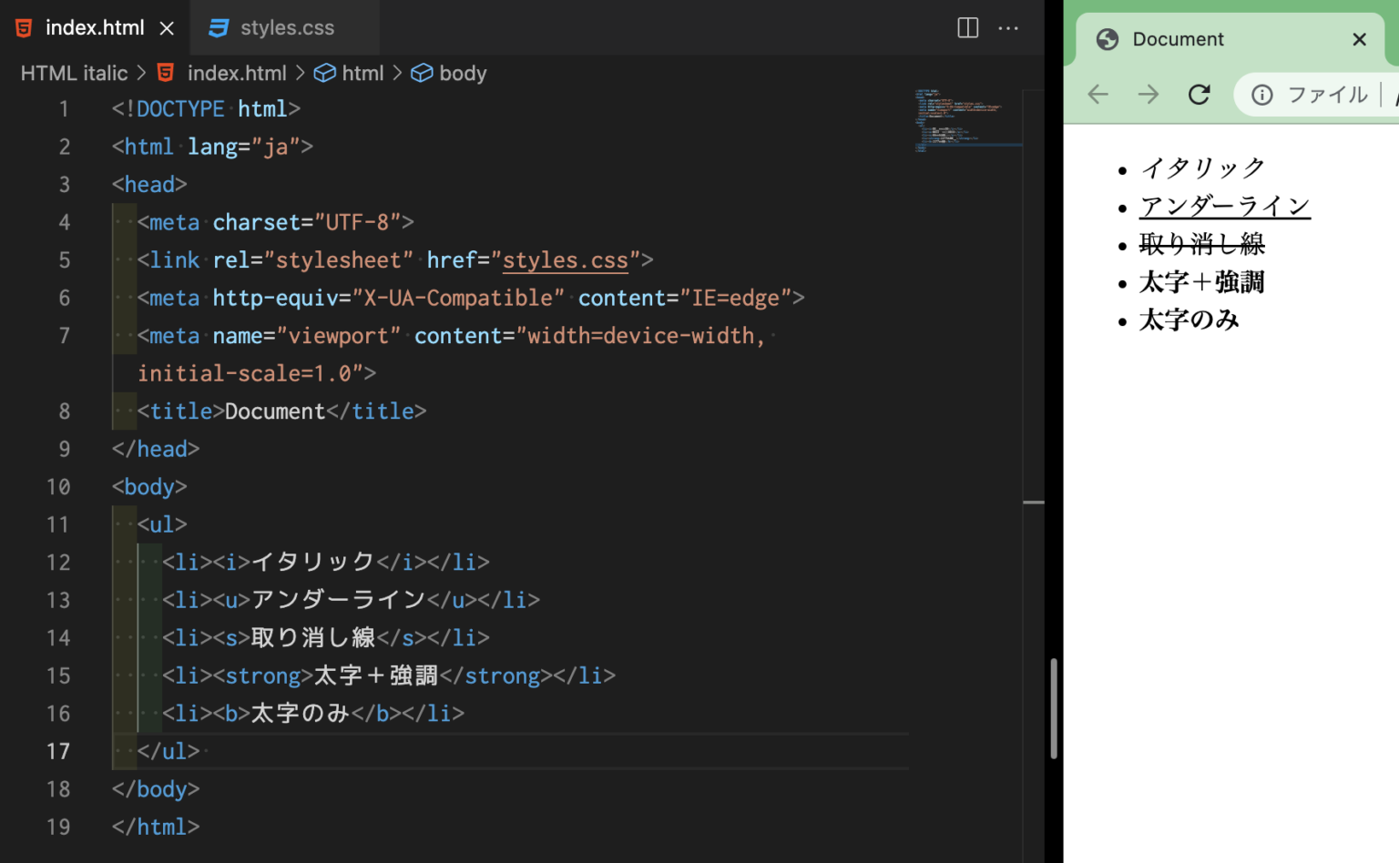Click the CSS icon on the styles.css tab
The image size is (1399, 863).
click(x=219, y=27)
